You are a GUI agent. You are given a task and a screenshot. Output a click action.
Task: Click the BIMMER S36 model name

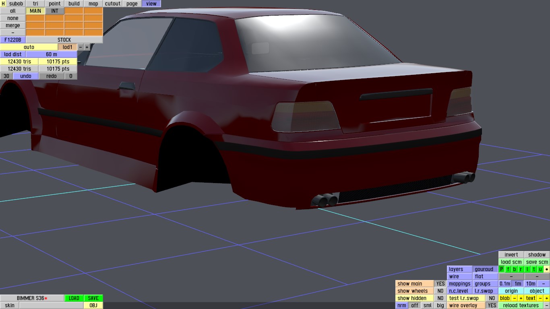coord(32,298)
